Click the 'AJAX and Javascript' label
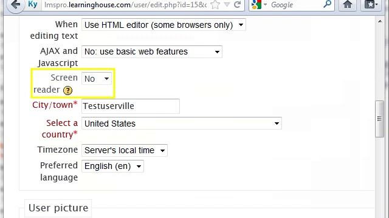Viewport: 389px width, 218px height. [x=58, y=57]
